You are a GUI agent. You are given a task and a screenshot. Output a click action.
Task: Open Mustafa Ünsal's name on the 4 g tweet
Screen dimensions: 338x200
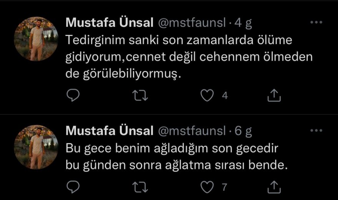[x=110, y=23]
